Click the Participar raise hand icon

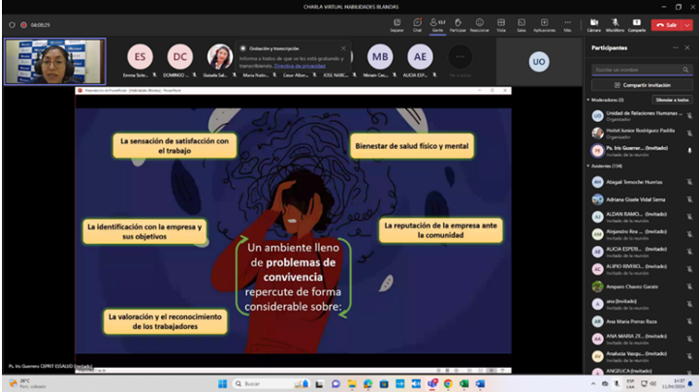[458, 25]
